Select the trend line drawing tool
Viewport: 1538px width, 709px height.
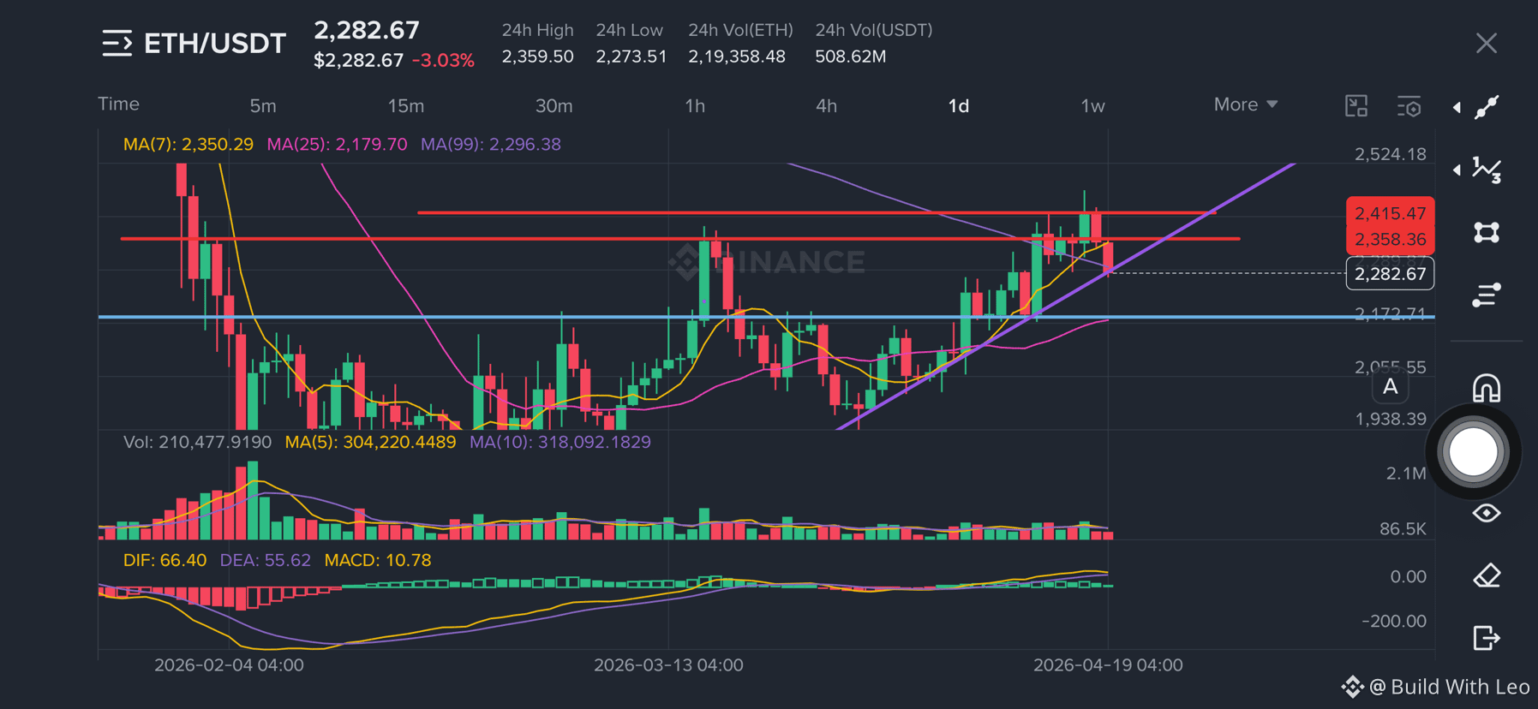point(1487,107)
